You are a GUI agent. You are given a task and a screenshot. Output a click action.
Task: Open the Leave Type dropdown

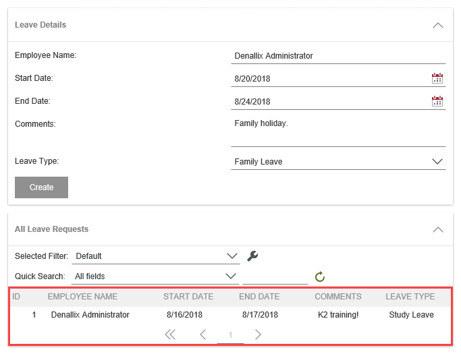[437, 162]
